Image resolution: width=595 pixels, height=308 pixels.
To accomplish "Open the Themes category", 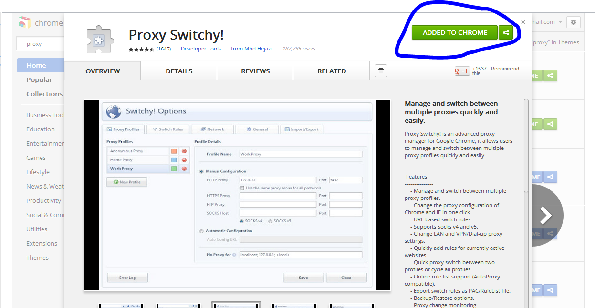I will pos(38,258).
